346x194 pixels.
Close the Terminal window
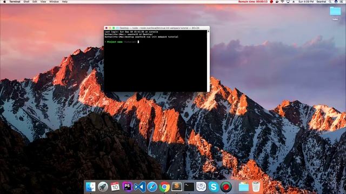[x=107, y=28]
